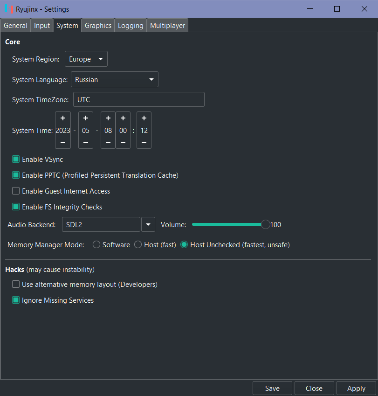Viewport: 378px width, 396px height.
Task: Increase the system time minute value
Action: coord(144,118)
